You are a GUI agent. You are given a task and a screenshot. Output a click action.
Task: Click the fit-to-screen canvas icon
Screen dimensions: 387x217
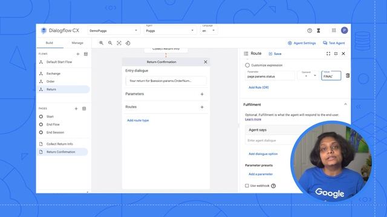[119, 43]
